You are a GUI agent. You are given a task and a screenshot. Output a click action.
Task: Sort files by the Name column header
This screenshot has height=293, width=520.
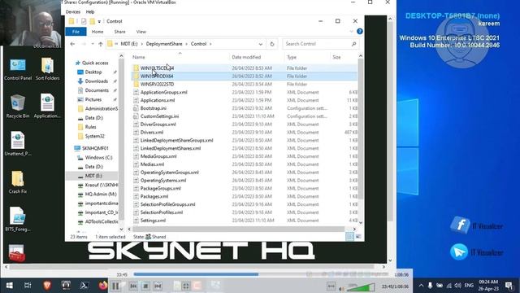(x=139, y=57)
